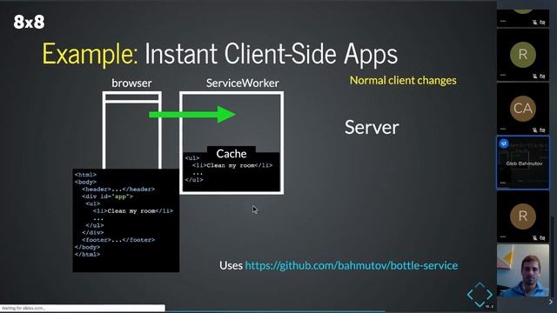Advance to the next slide with the right arrow

(489, 295)
